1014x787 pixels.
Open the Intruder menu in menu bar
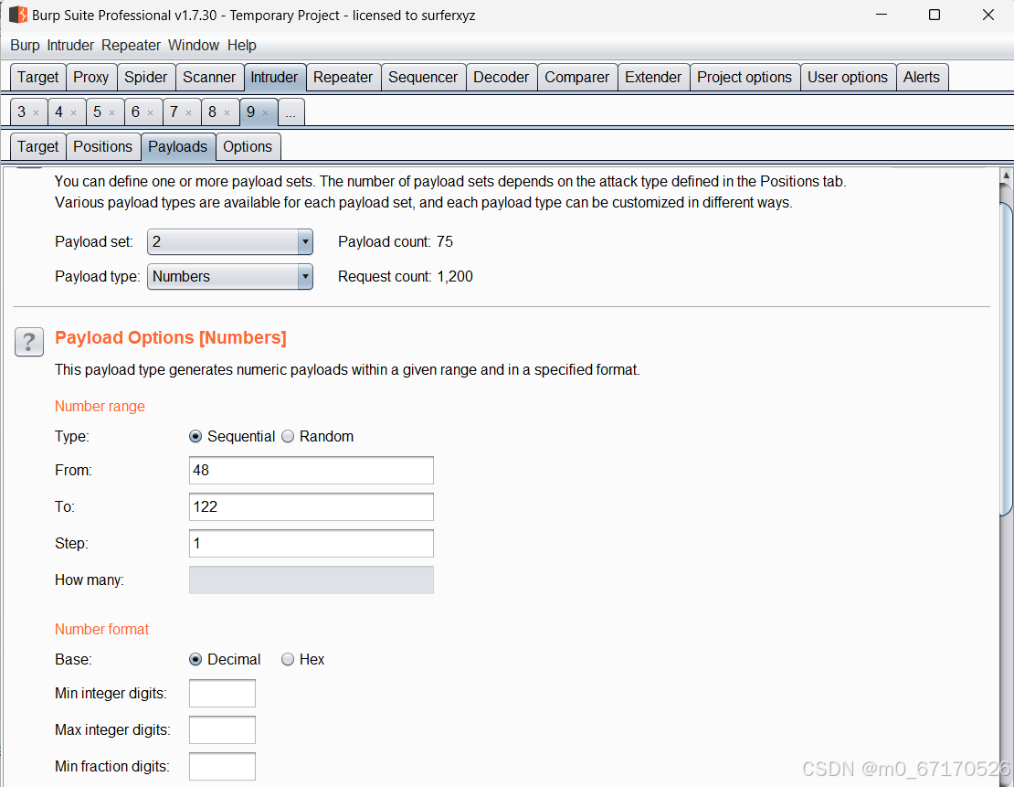click(x=70, y=46)
